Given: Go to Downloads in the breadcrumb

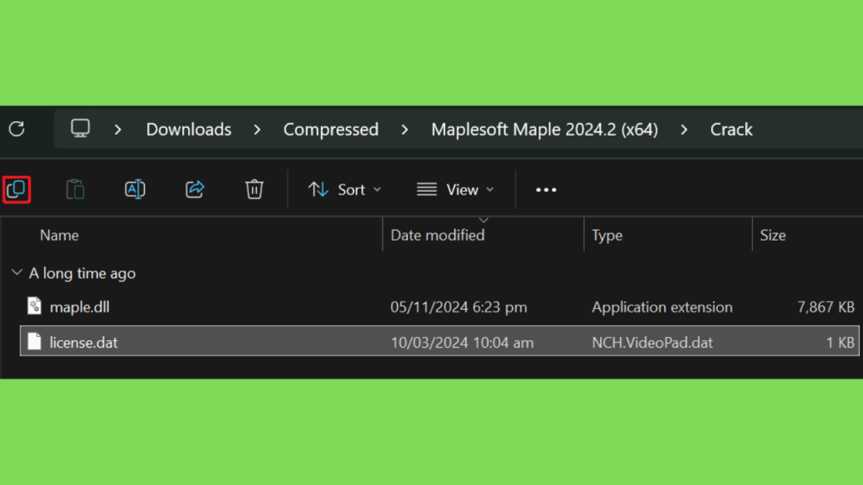Looking at the screenshot, I should pyautogui.click(x=189, y=130).
